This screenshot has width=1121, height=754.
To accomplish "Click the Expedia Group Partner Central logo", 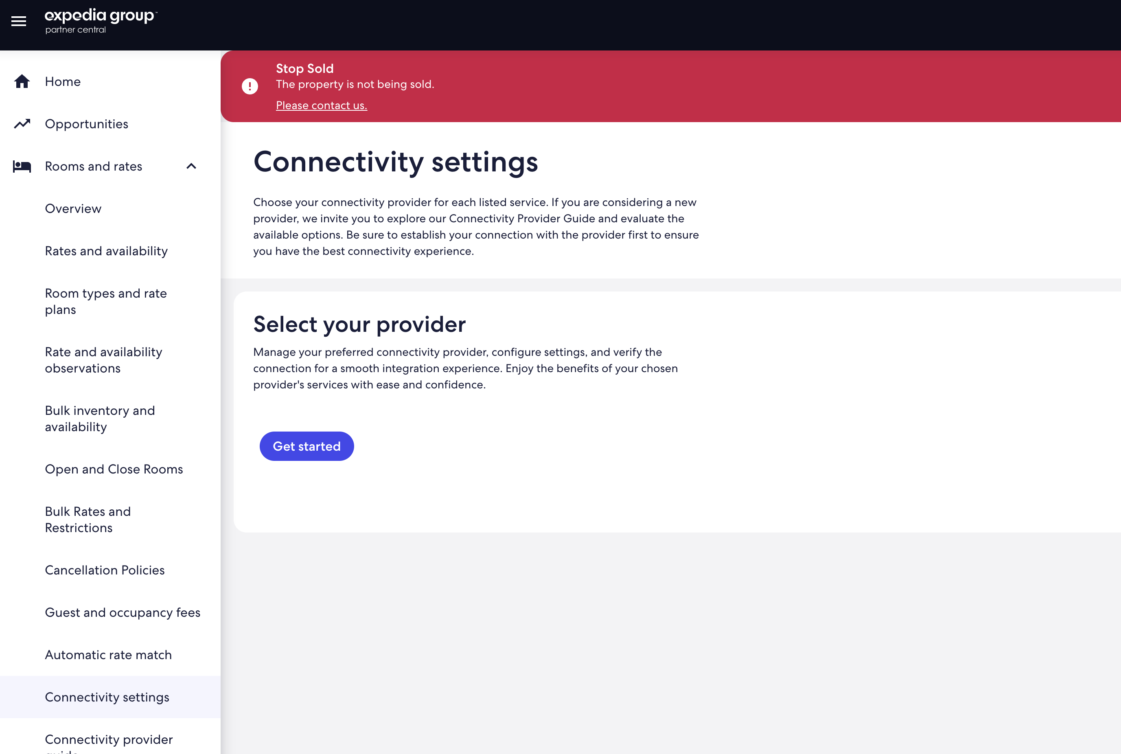I will click(x=101, y=21).
